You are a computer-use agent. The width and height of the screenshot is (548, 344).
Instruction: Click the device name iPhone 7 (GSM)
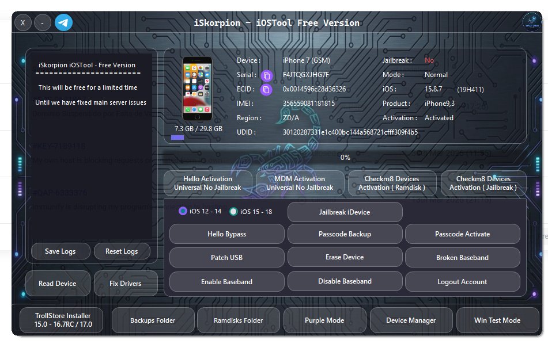[x=306, y=60]
